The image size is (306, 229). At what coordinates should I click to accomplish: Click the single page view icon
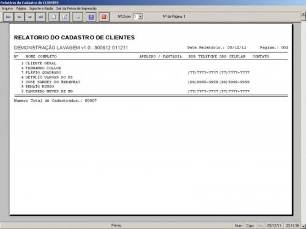(54, 17)
